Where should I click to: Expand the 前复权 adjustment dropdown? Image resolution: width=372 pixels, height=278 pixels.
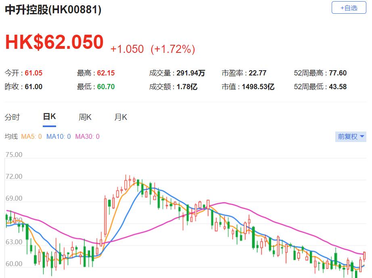pos(351,137)
